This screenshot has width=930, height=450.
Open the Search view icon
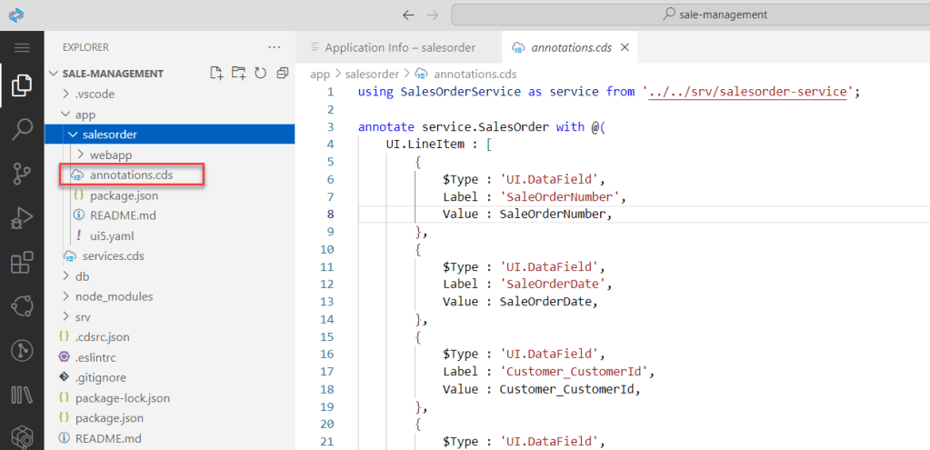(22, 130)
